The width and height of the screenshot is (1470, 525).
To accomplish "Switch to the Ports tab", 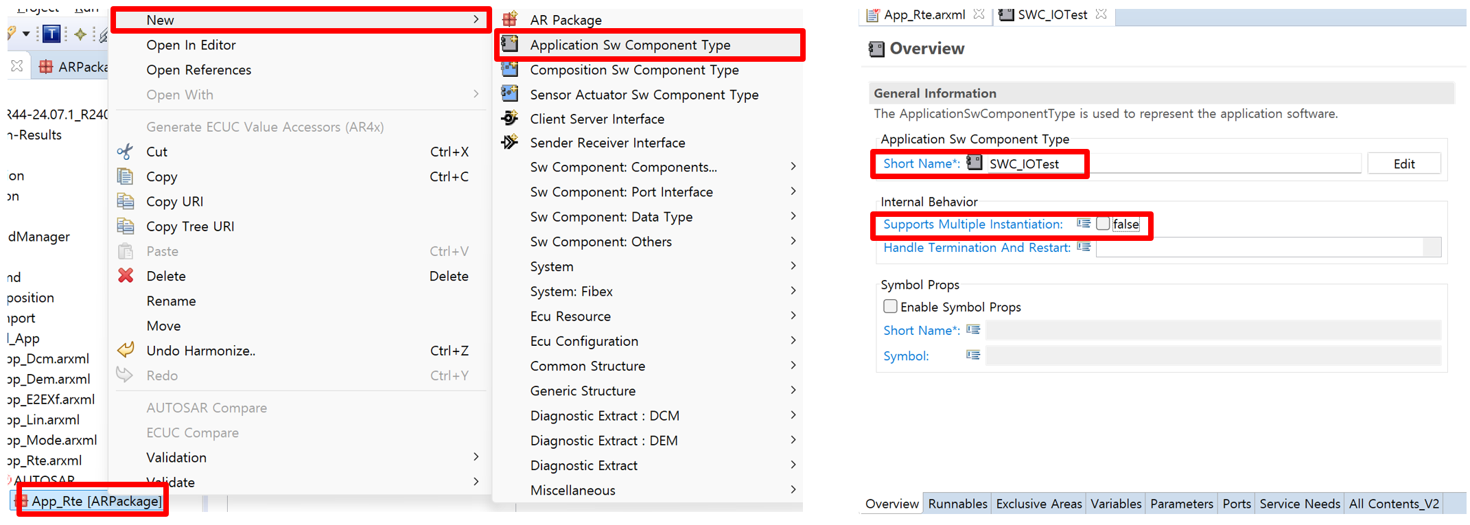I will point(1237,504).
